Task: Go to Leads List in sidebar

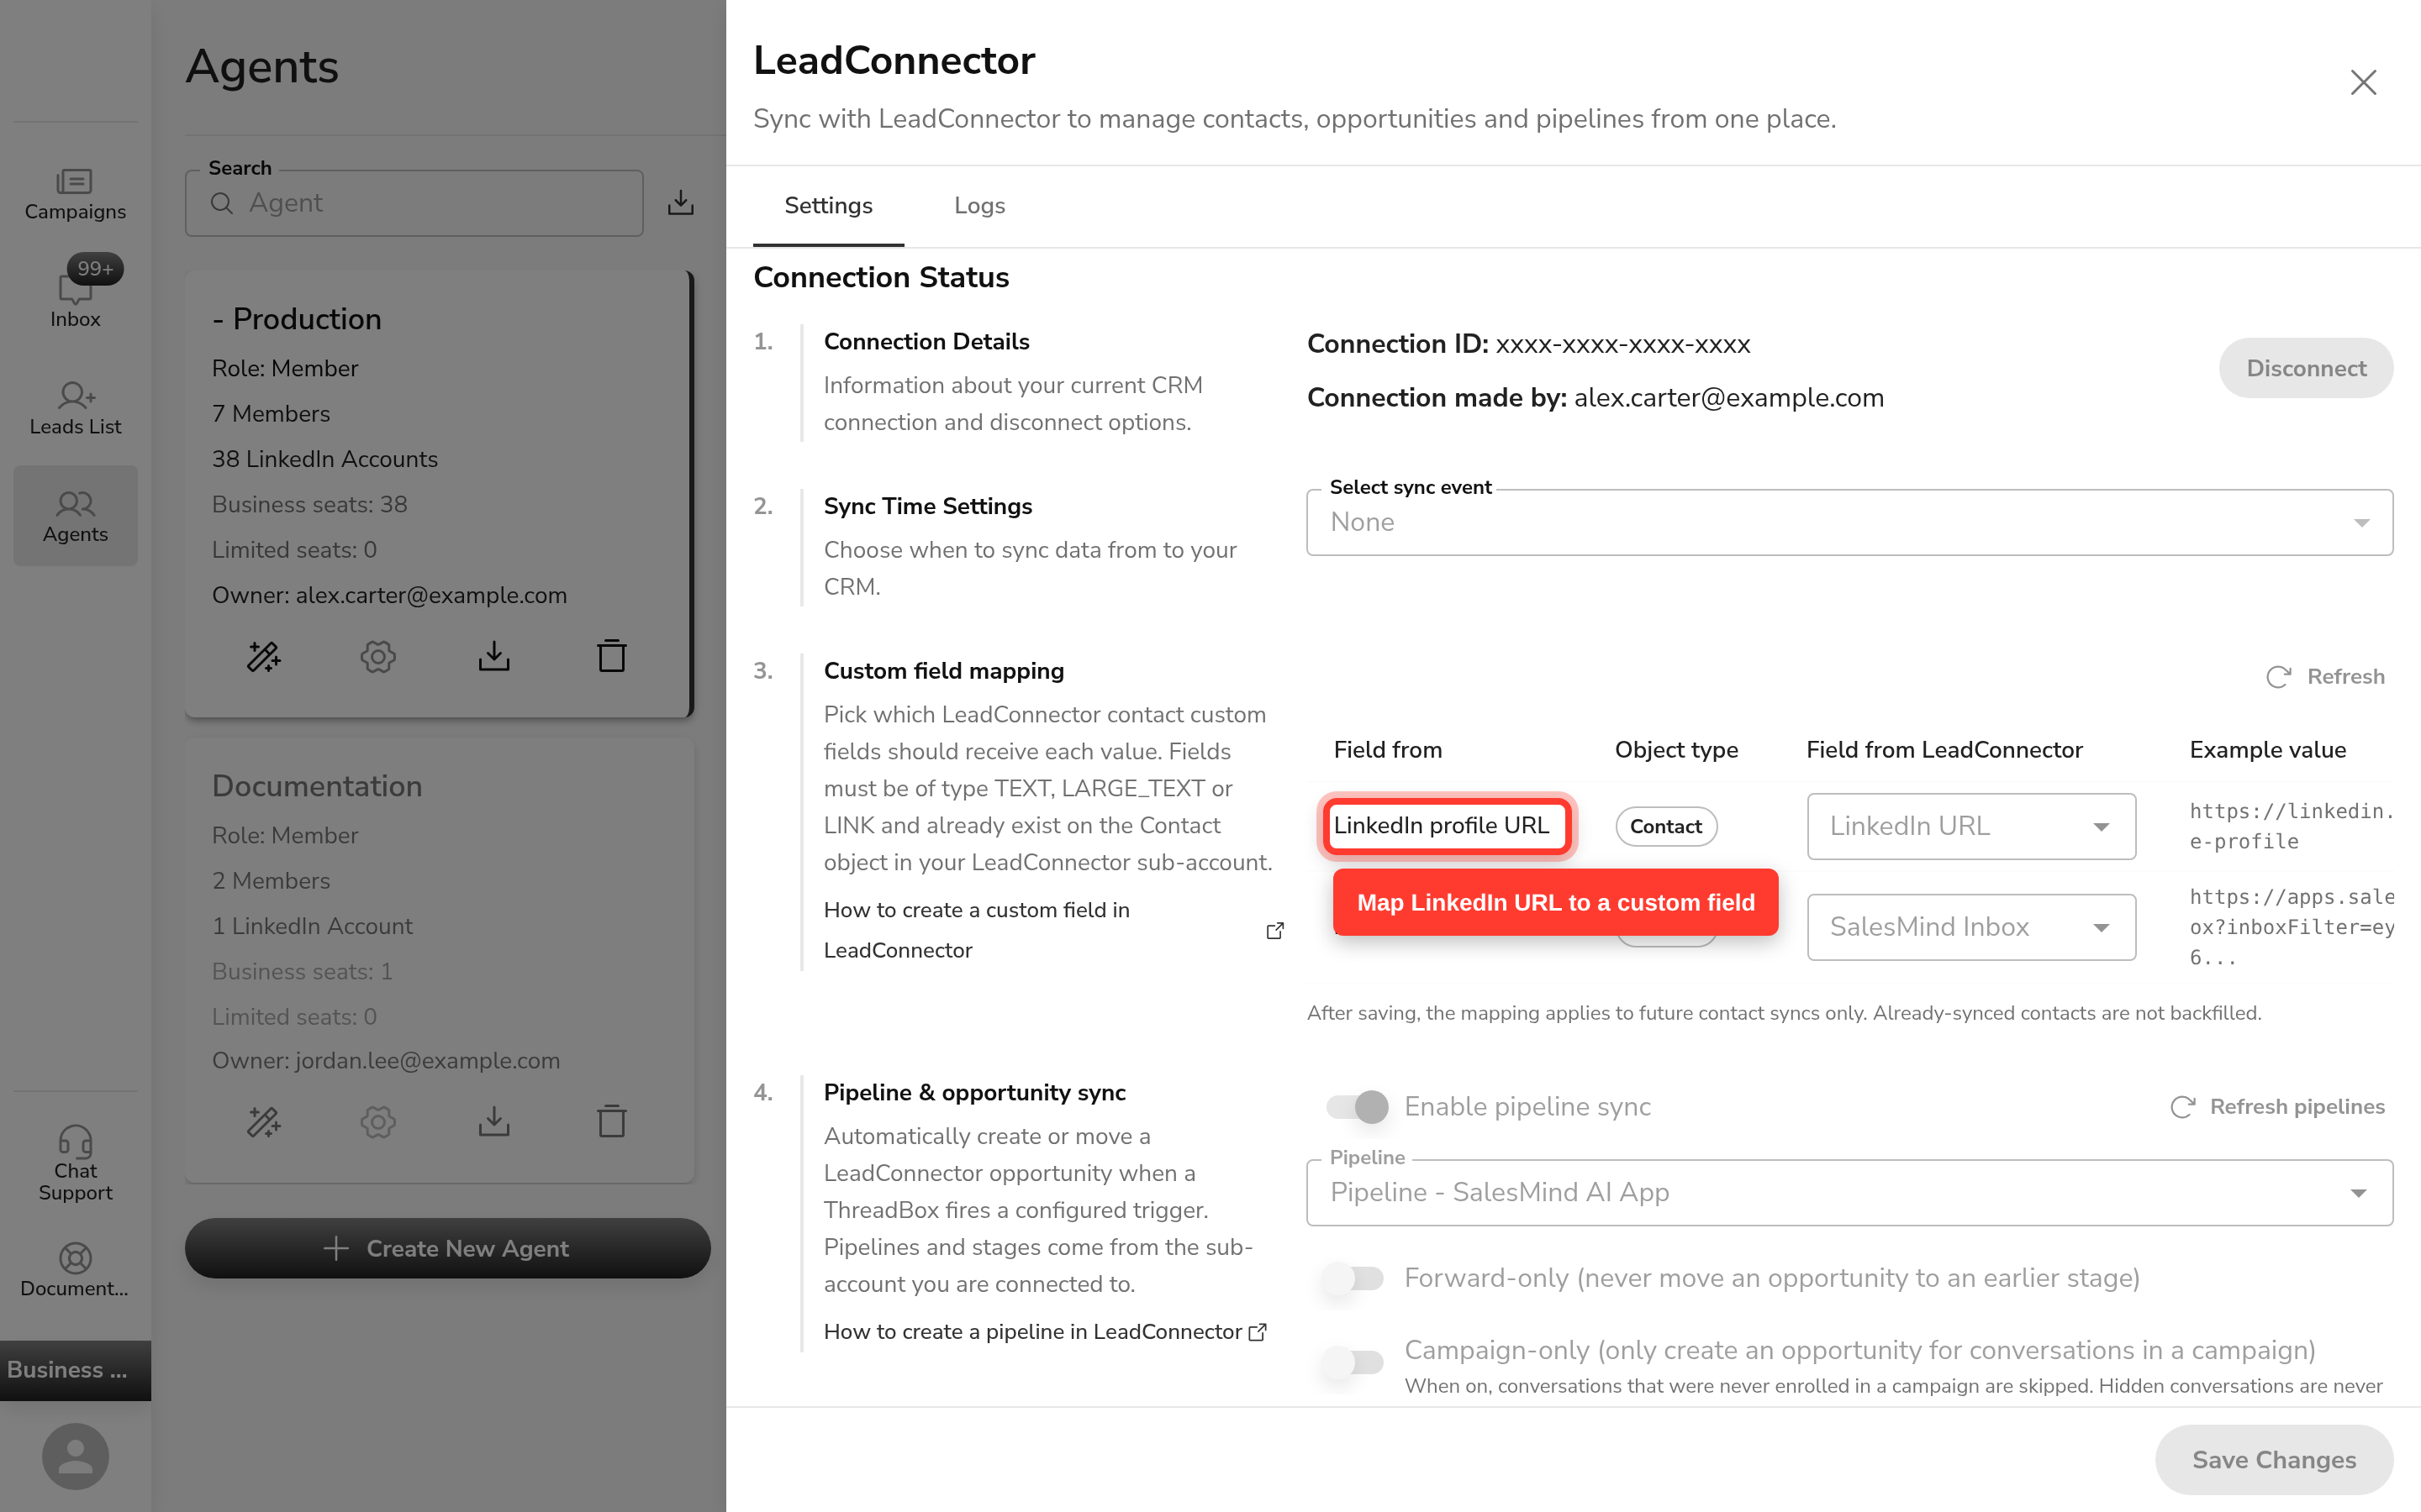Action: [75, 408]
